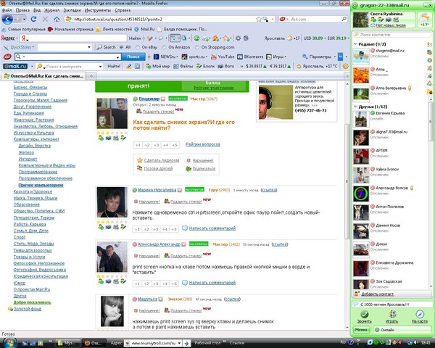Open ВКонтакте shortcut in the toolbar

(250, 57)
